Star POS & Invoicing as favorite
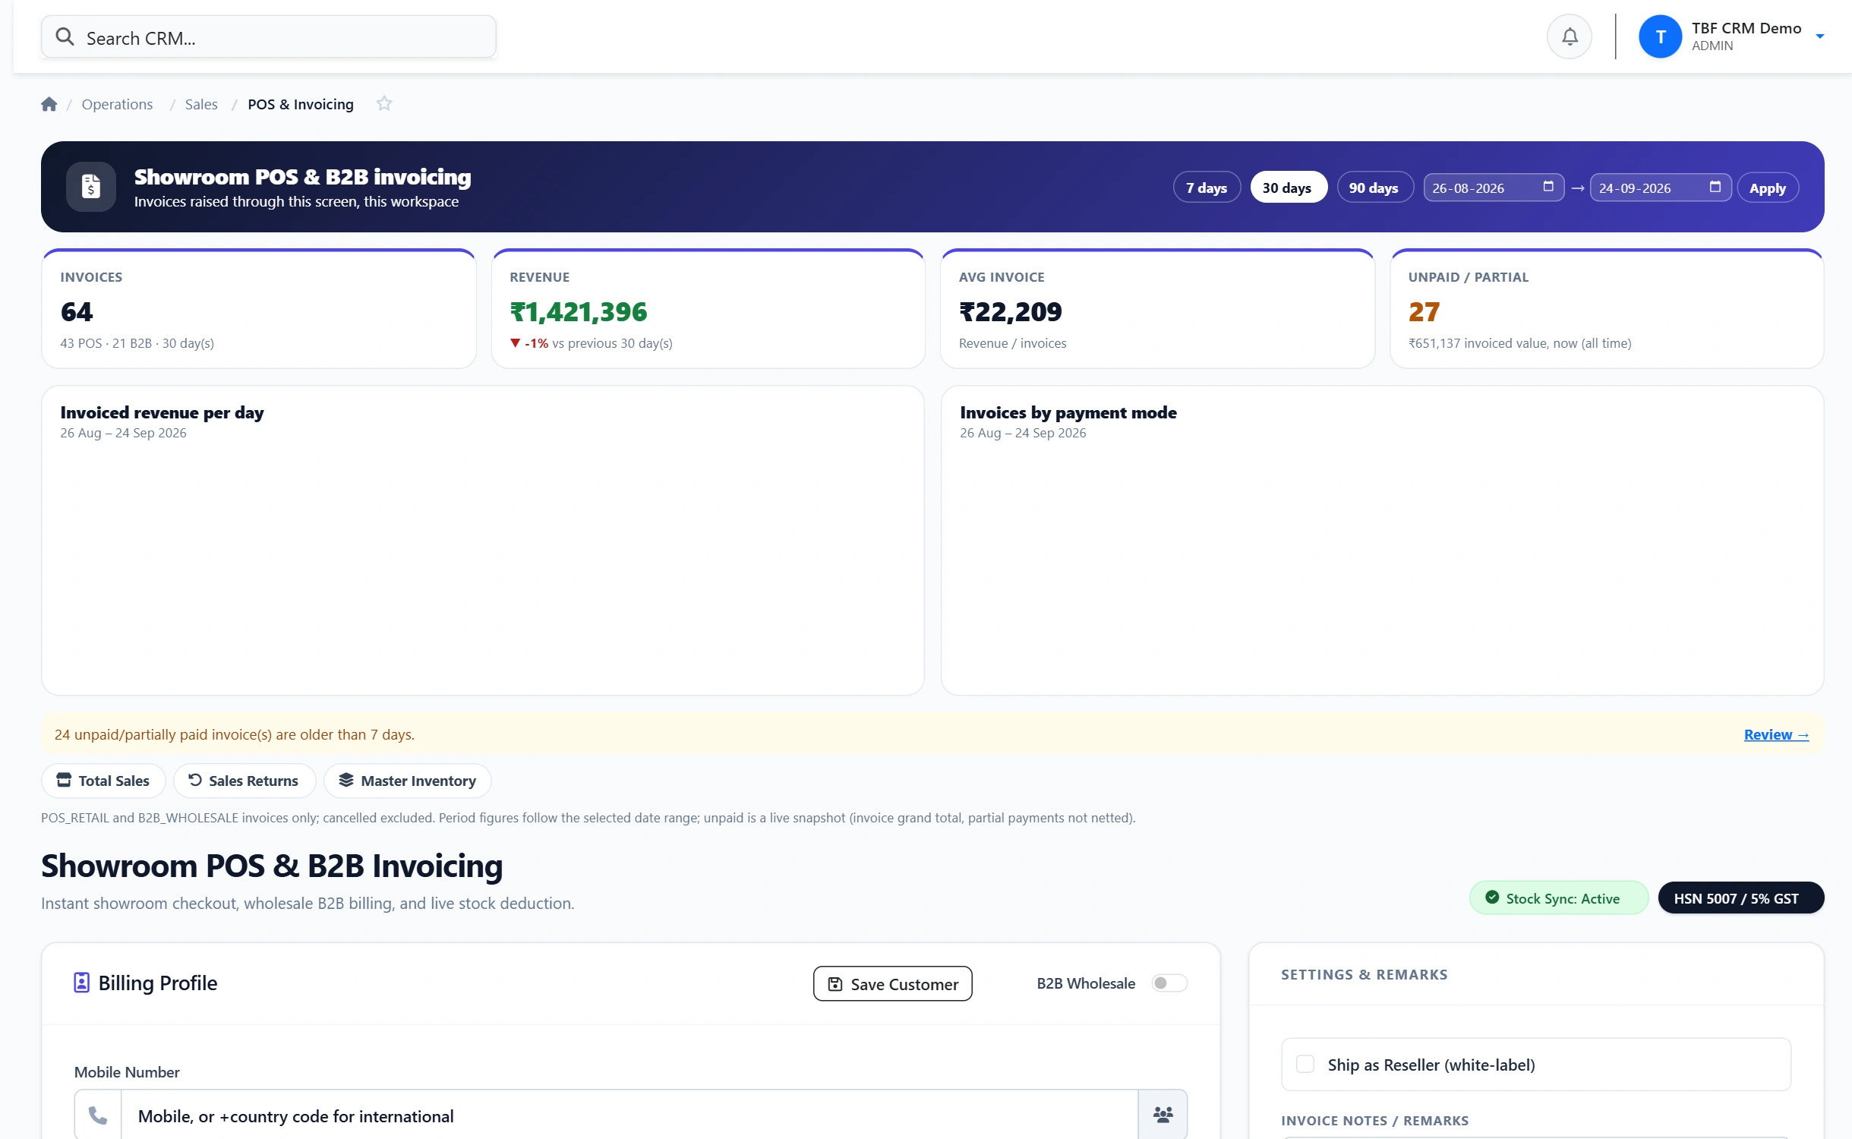Viewport: 1852px width, 1139px height. pyautogui.click(x=384, y=103)
